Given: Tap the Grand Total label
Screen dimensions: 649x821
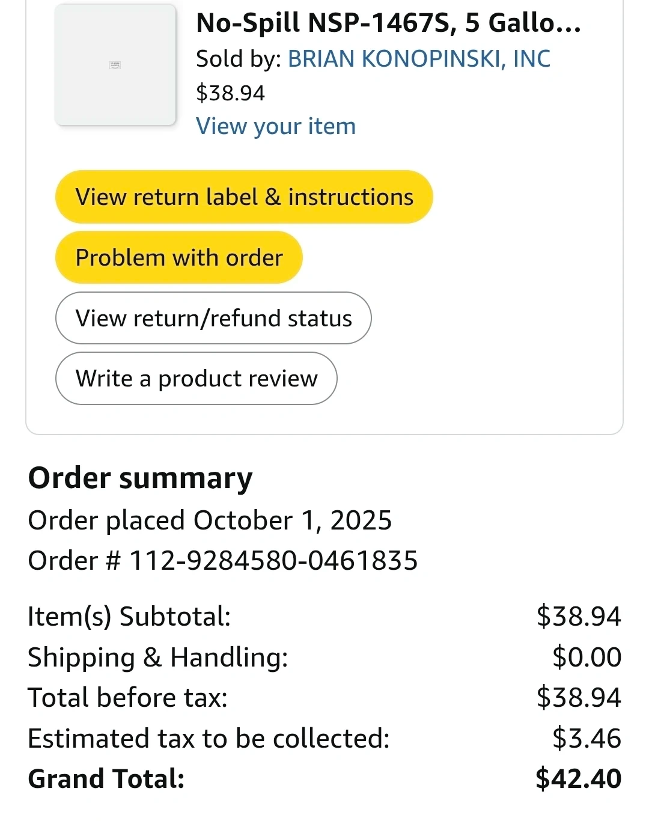Looking at the screenshot, I should (106, 779).
